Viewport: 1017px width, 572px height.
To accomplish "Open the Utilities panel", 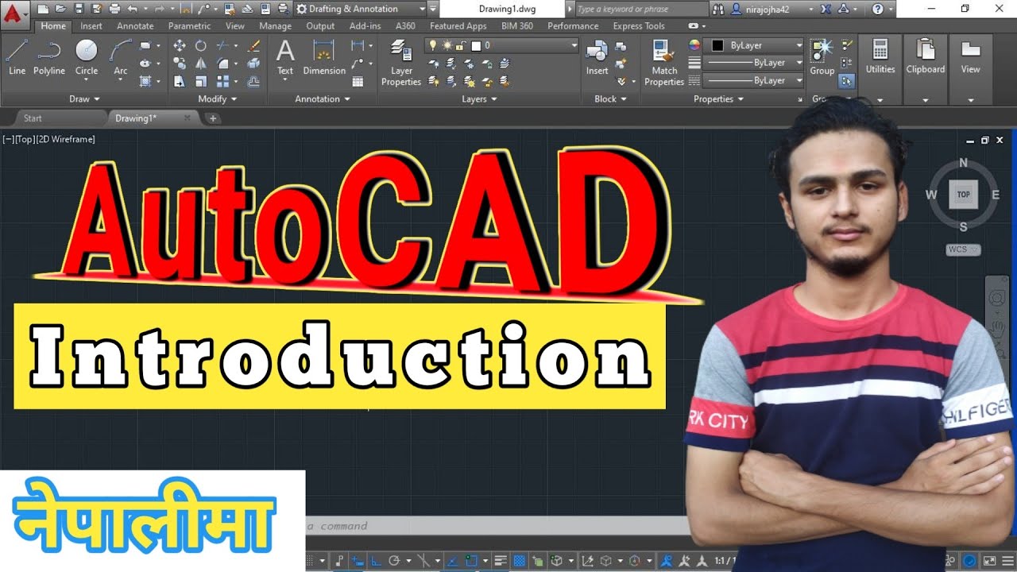I will (880, 70).
